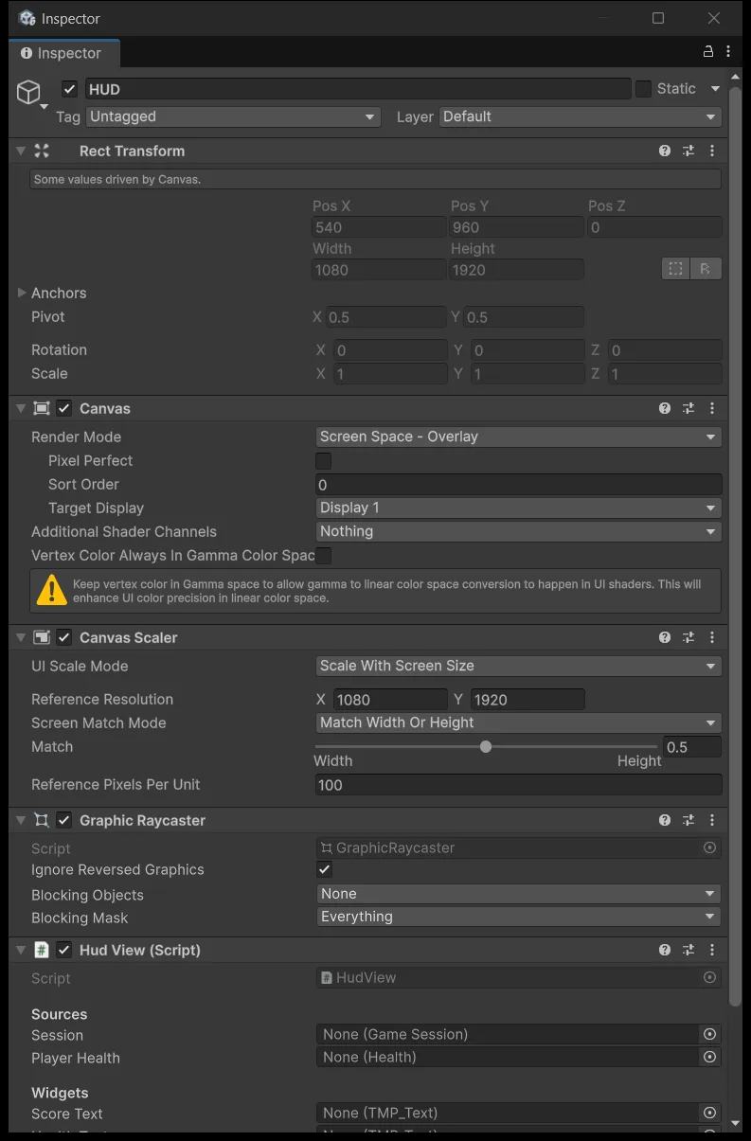
Task: Open Rect Transform help reference icon
Action: (x=665, y=151)
